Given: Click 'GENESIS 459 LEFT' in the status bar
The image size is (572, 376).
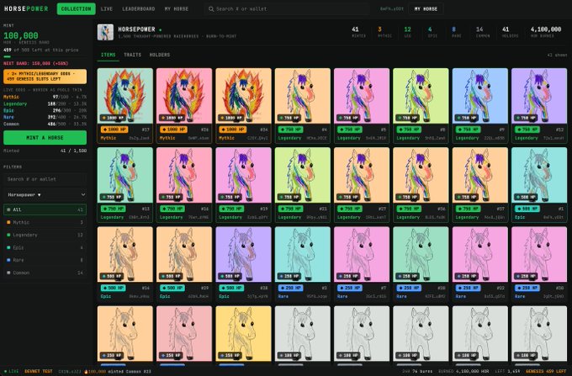Looking at the screenshot, I should click(x=546, y=371).
